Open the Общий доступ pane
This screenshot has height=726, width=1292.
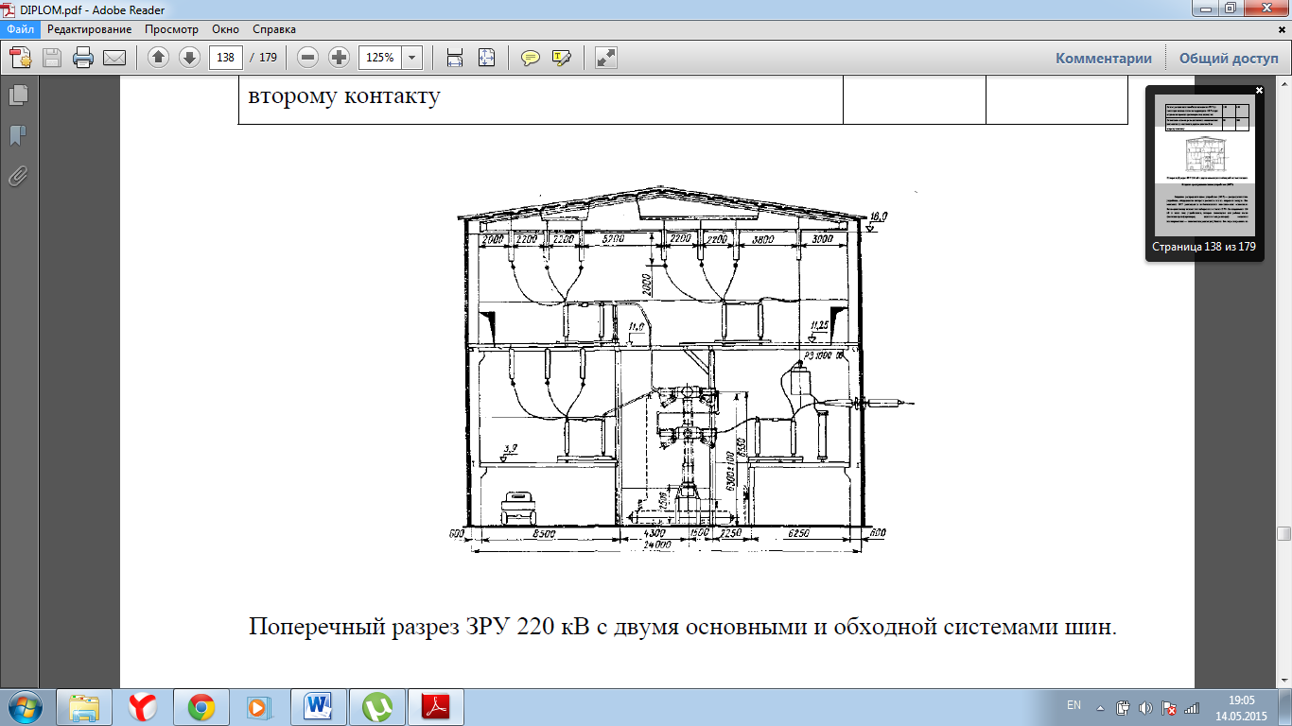(1229, 58)
